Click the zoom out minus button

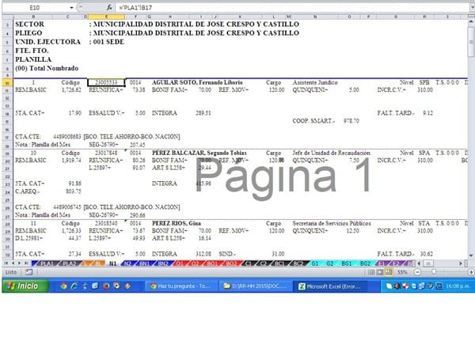click(x=417, y=272)
